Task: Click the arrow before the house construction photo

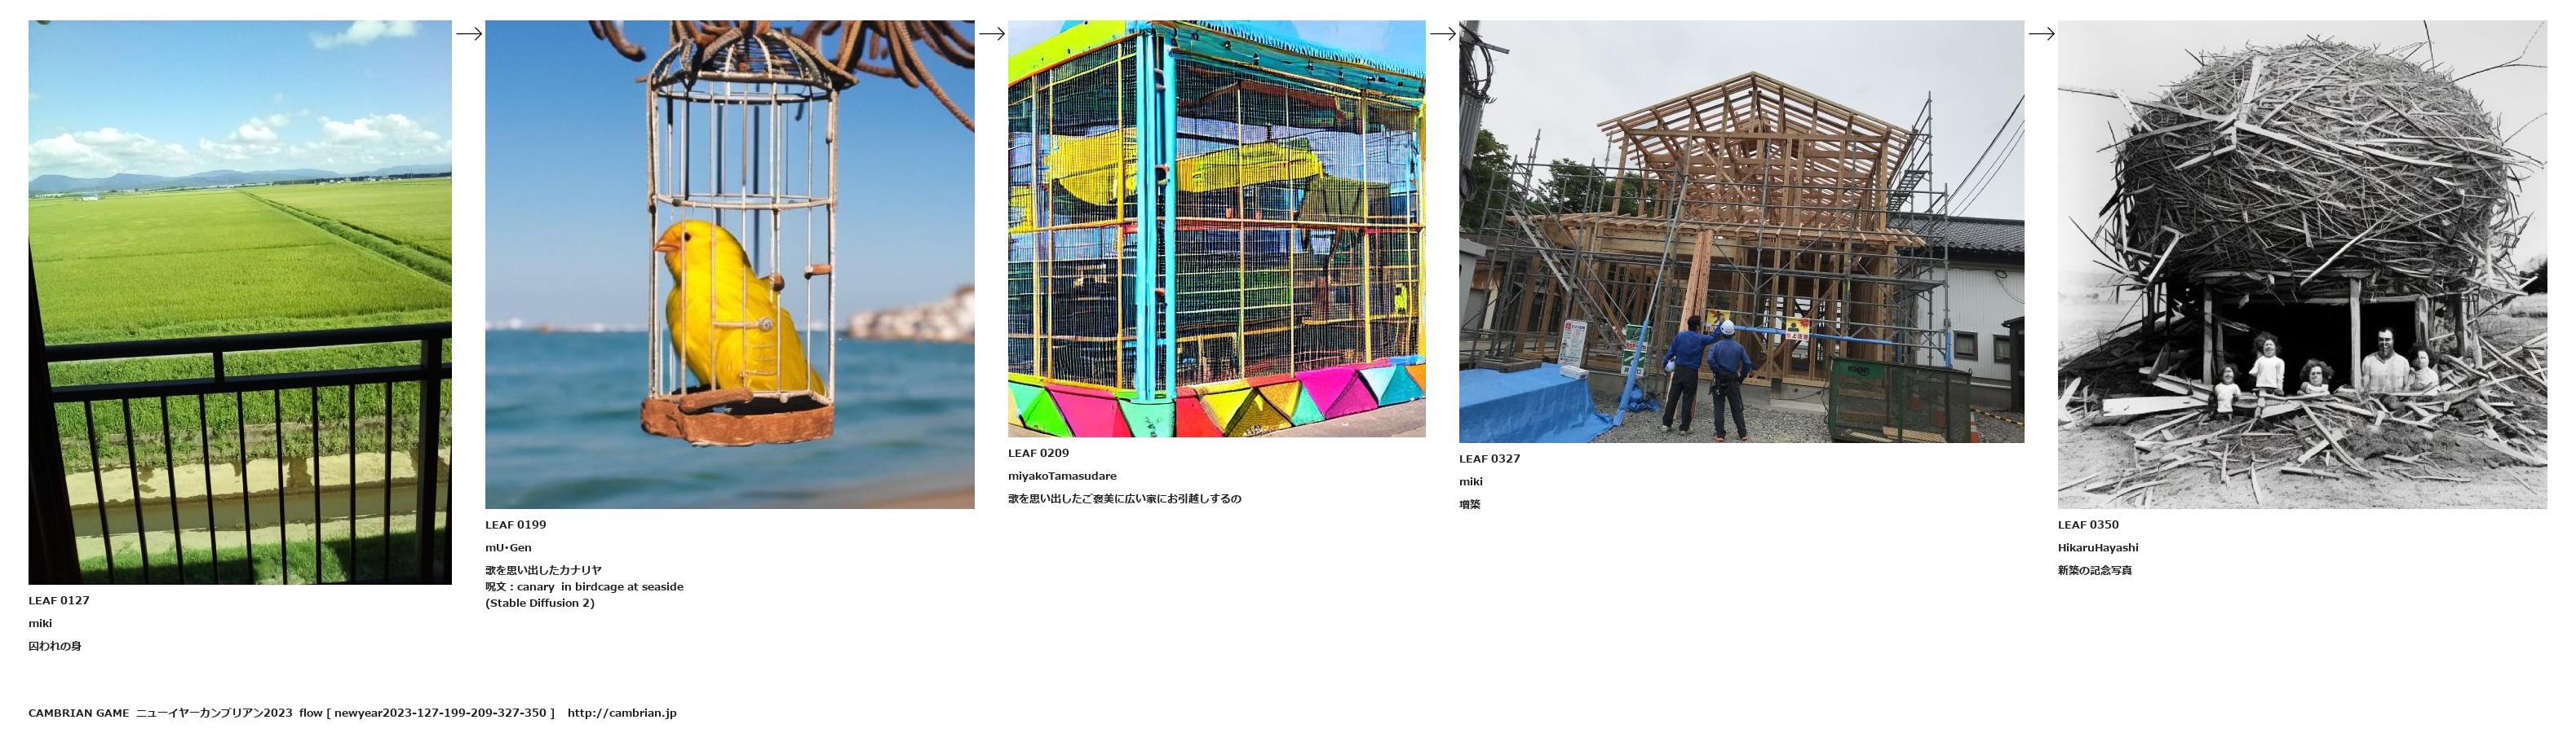Action: coord(1442,34)
